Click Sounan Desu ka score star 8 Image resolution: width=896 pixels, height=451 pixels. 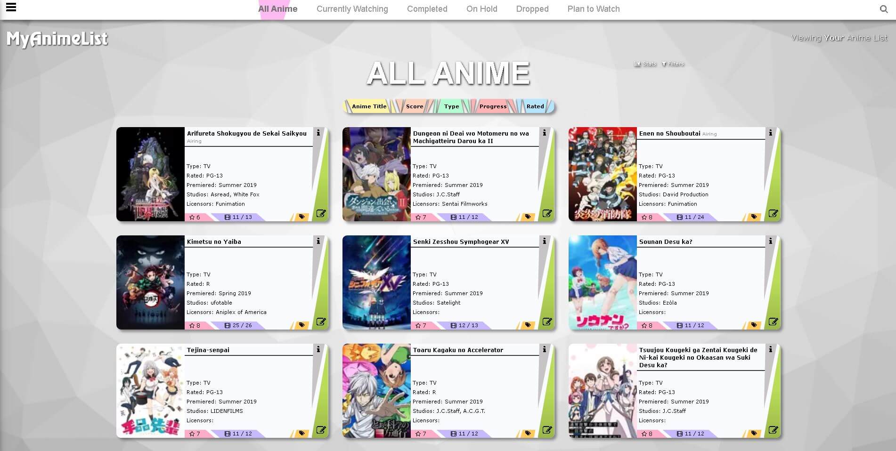(x=647, y=325)
